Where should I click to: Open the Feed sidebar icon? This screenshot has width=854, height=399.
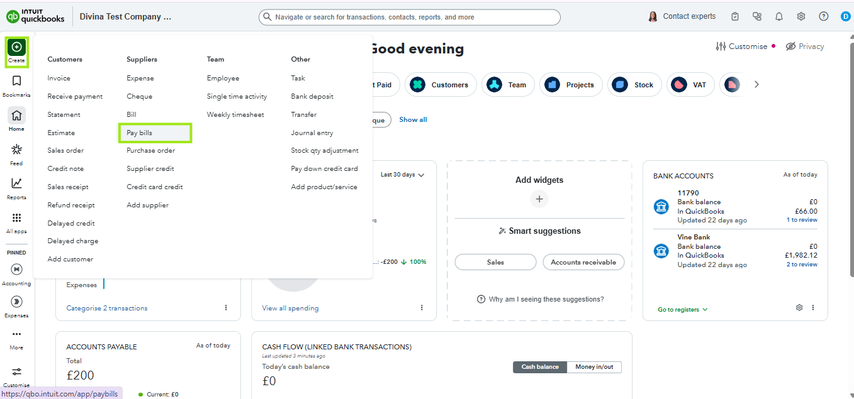coord(16,150)
